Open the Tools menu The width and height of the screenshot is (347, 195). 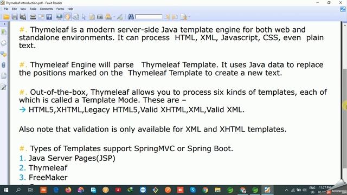click(x=33, y=9)
